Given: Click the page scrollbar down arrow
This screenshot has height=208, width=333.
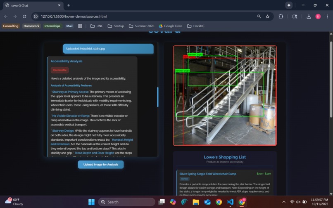Looking at the screenshot, I should pyautogui.click(x=331, y=194).
